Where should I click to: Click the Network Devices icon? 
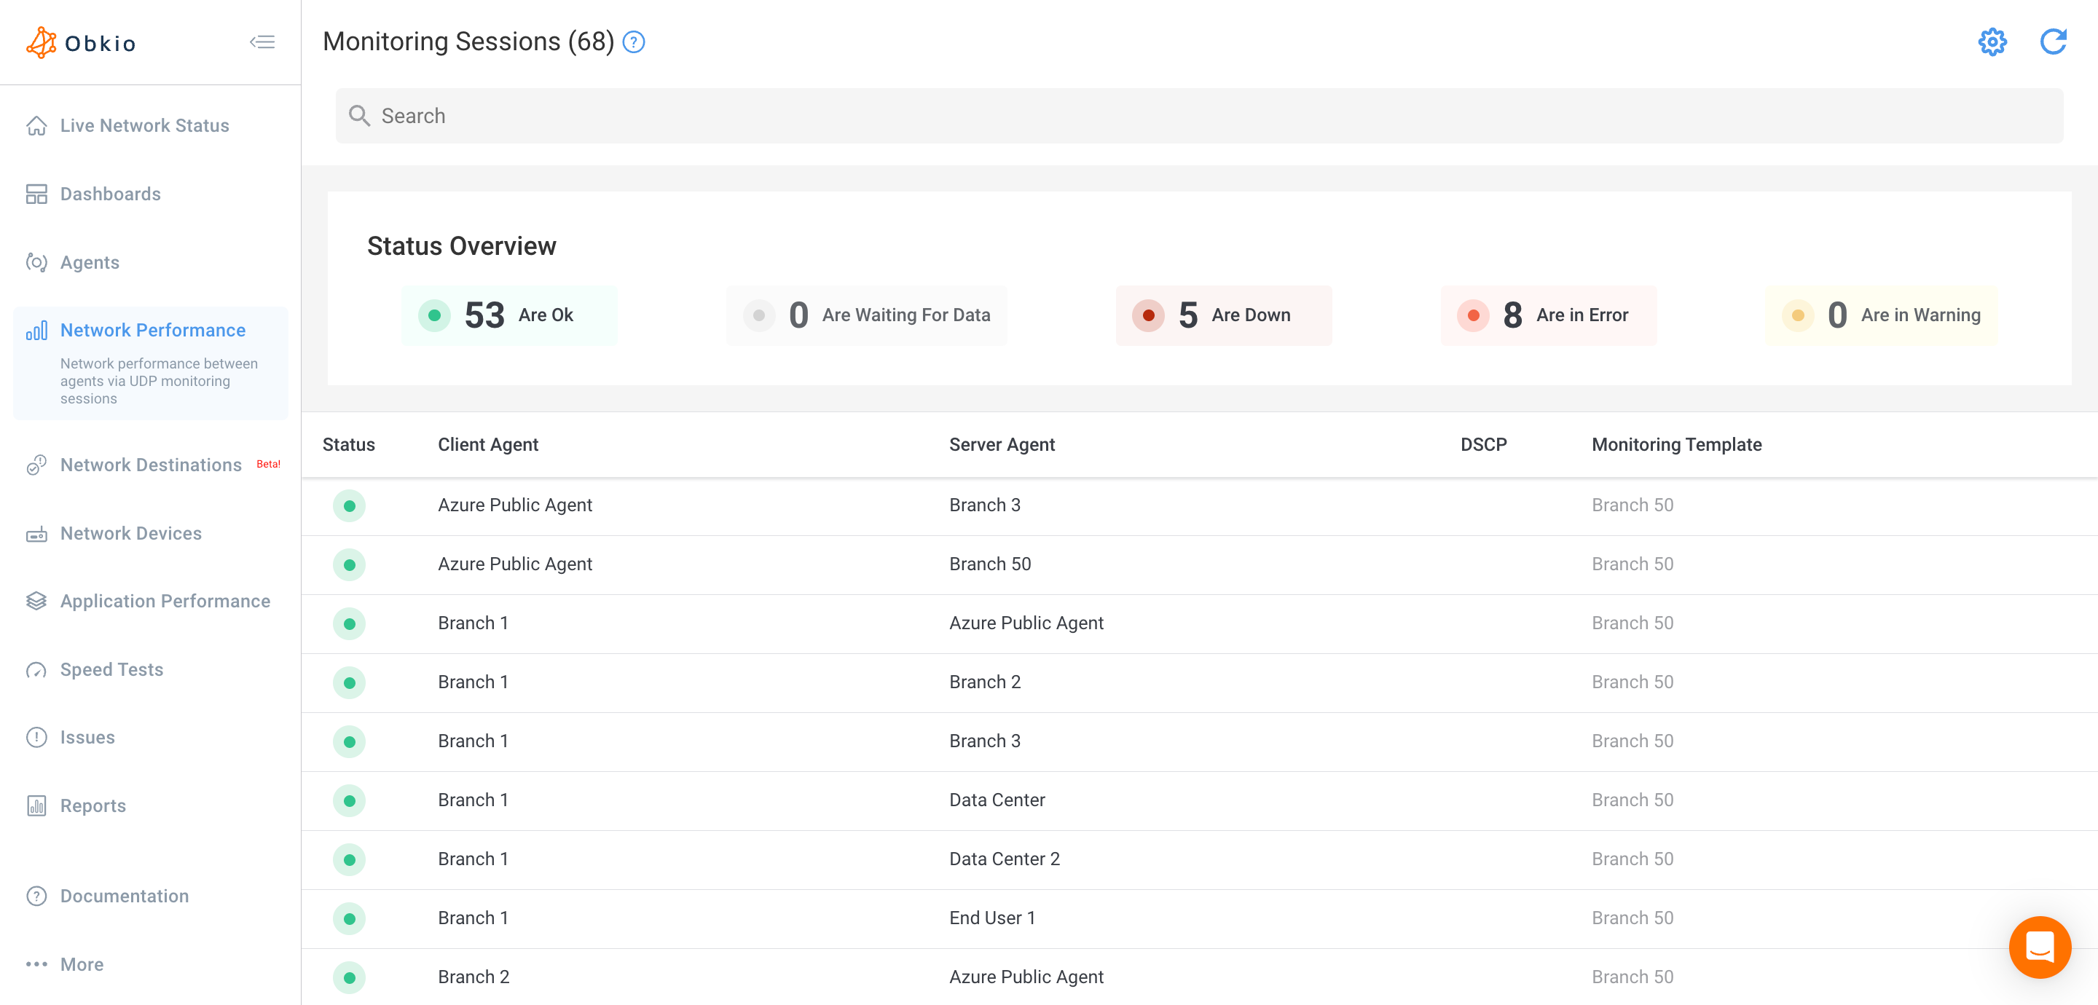[36, 533]
